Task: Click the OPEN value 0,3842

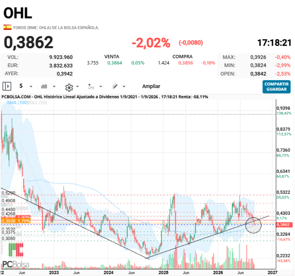Action: tap(258, 74)
